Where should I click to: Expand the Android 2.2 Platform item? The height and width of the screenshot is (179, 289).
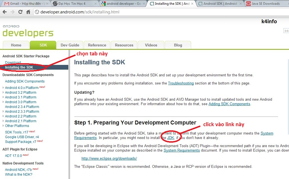tap(3, 116)
